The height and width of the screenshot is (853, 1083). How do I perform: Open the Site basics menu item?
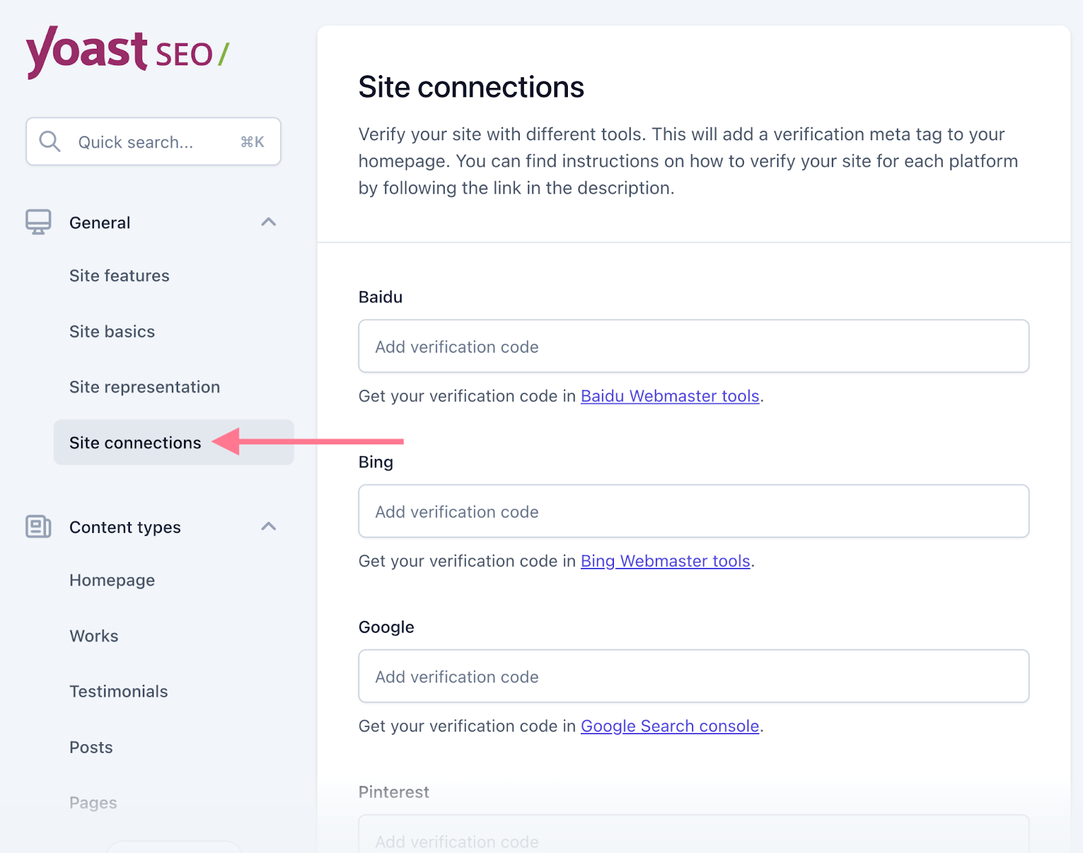point(112,332)
